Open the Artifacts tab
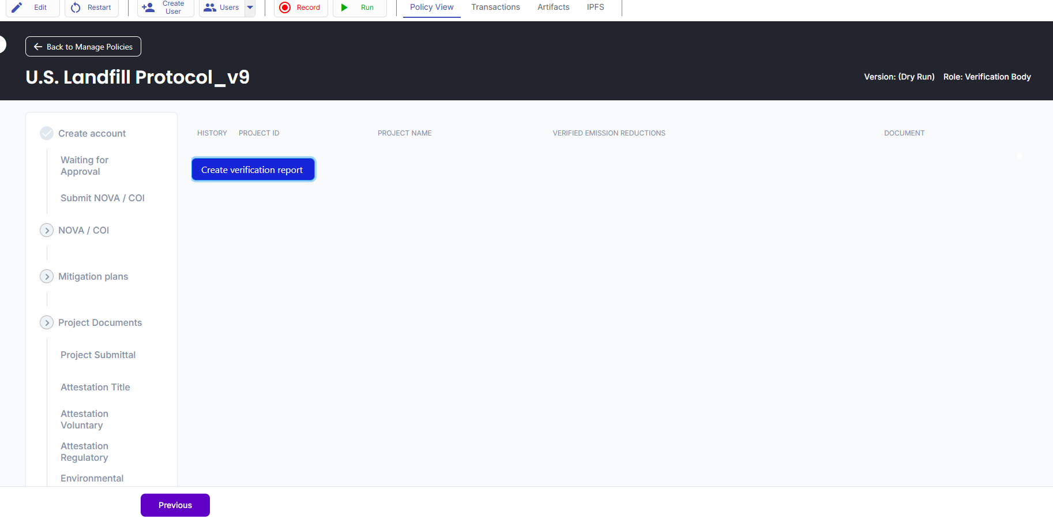This screenshot has height=519, width=1053. coord(553,7)
